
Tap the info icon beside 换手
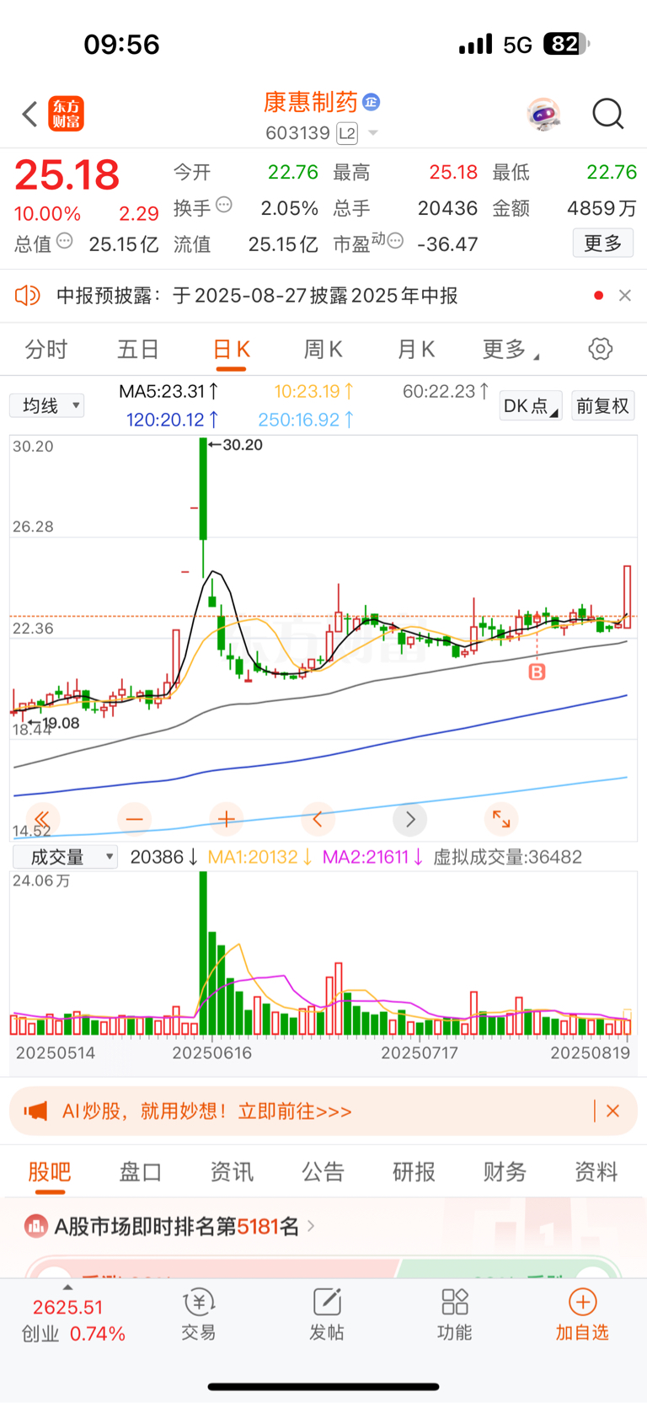click(224, 204)
